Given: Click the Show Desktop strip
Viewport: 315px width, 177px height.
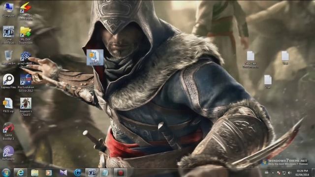Looking at the screenshot, I should (313, 173).
